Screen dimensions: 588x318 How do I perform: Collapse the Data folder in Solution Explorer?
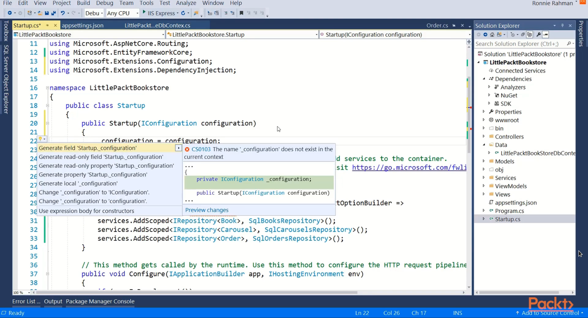coord(484,145)
